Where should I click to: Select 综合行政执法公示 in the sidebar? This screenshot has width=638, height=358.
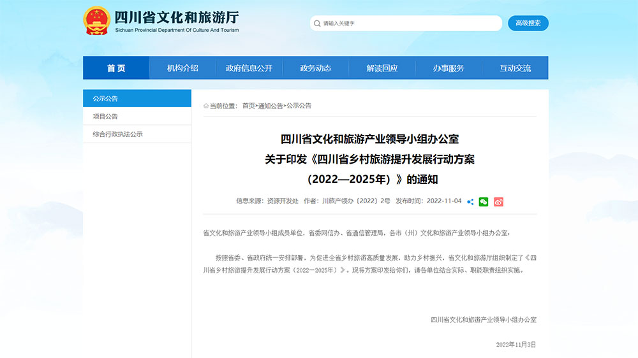click(137, 134)
